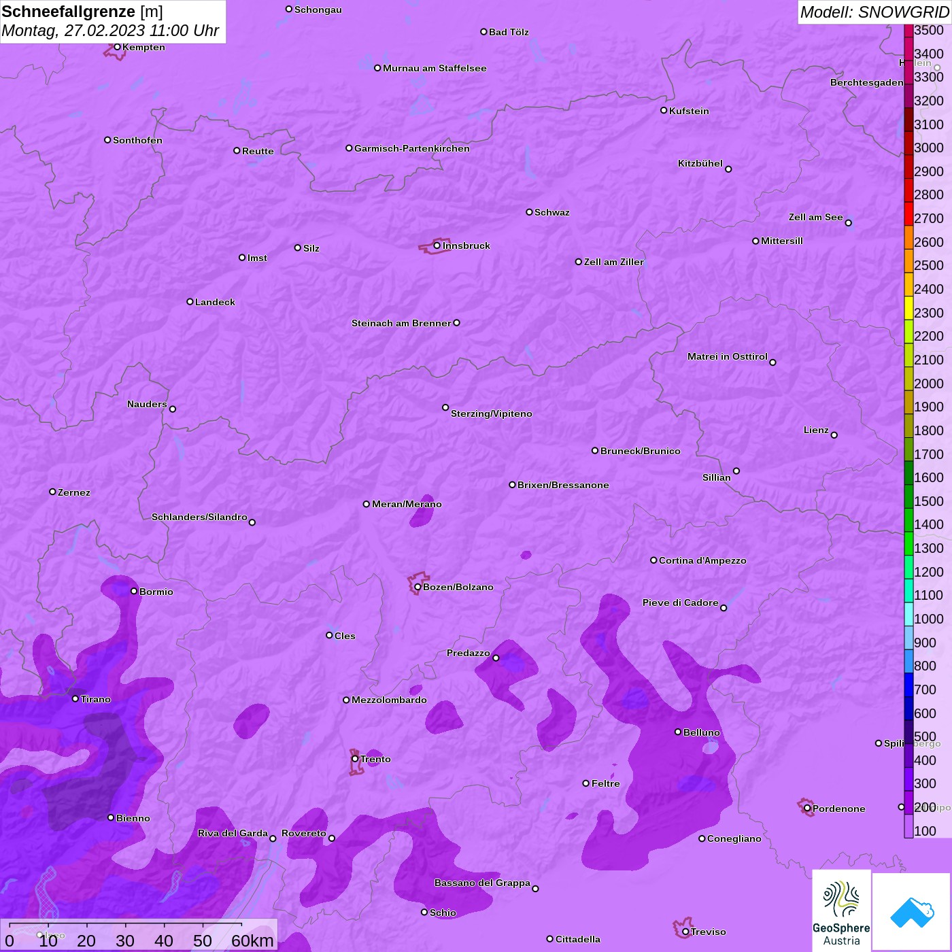Click the "Schlanders/Silandro" map label

point(199,517)
